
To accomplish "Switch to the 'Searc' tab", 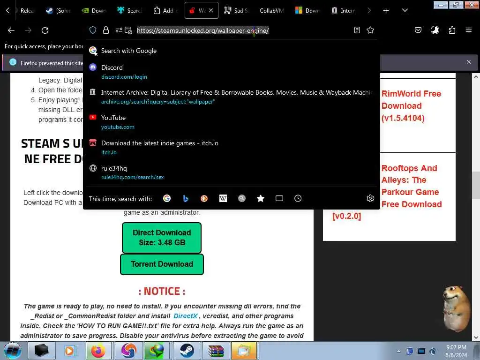I will (x=130, y=11).
